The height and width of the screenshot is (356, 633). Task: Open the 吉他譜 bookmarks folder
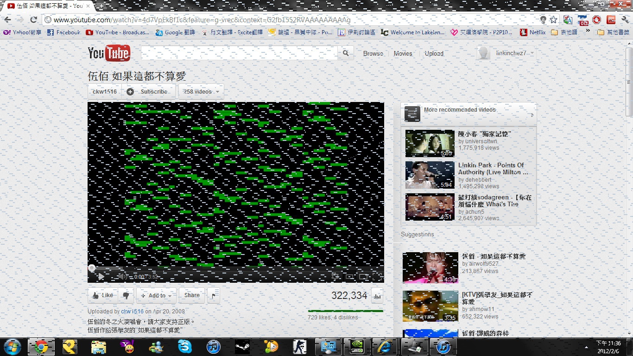564,32
